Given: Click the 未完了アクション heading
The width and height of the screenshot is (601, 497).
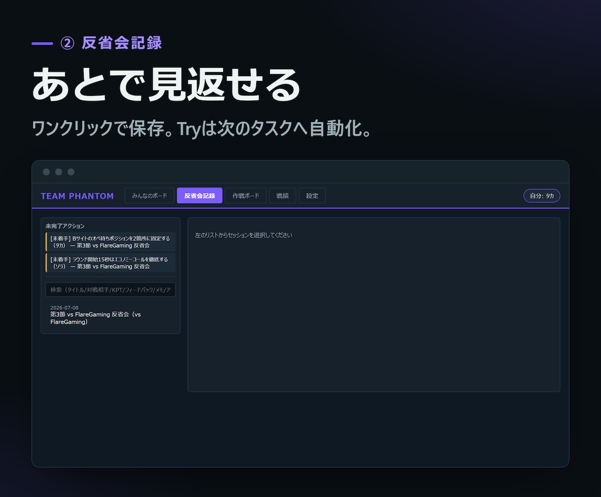Looking at the screenshot, I should point(65,226).
